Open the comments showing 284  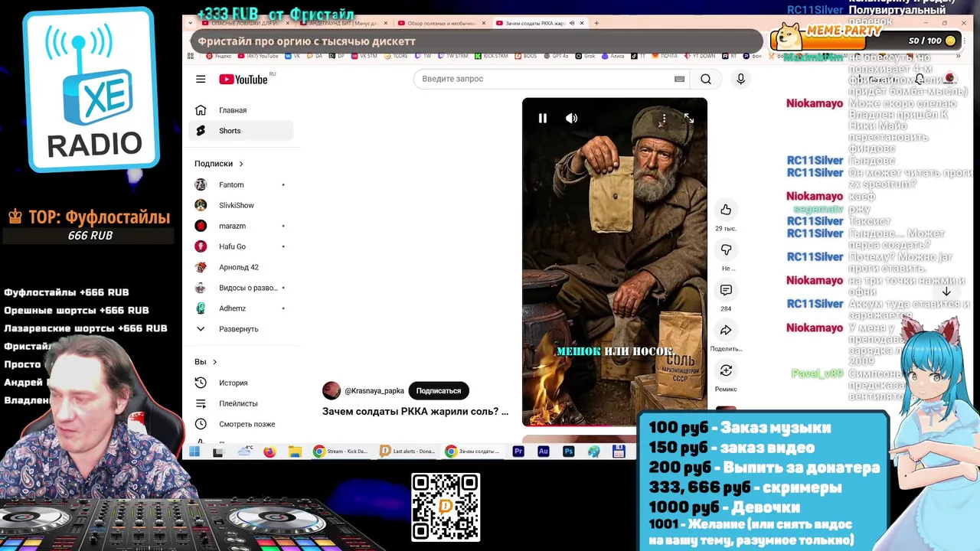(726, 290)
